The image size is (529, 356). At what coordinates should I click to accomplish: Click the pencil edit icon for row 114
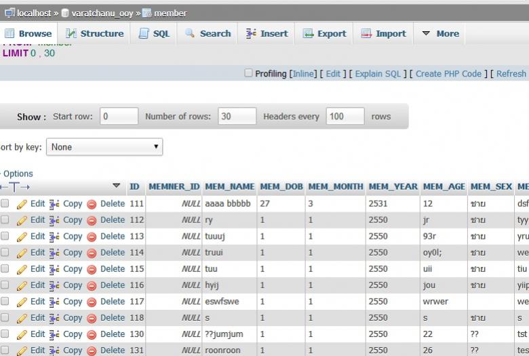22,254
